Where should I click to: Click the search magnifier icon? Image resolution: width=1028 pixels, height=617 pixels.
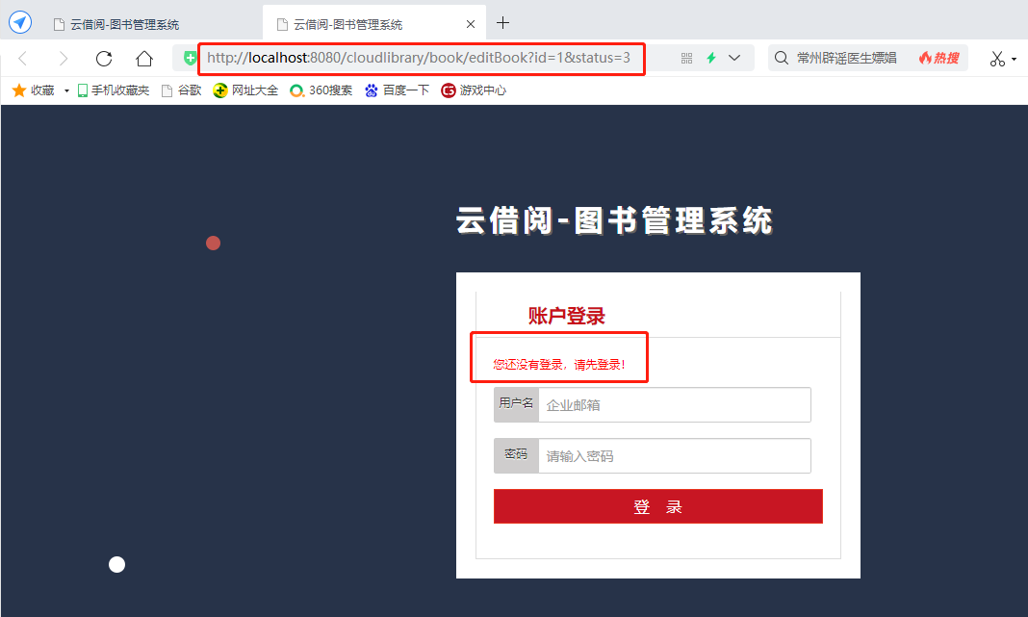pyautogui.click(x=781, y=58)
